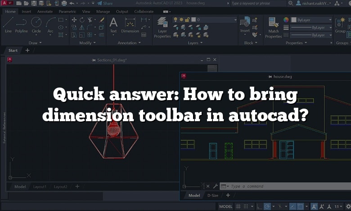The image size is (351, 211).
Task: Activate the Move tool in Modify panel
Action: tap(74, 20)
